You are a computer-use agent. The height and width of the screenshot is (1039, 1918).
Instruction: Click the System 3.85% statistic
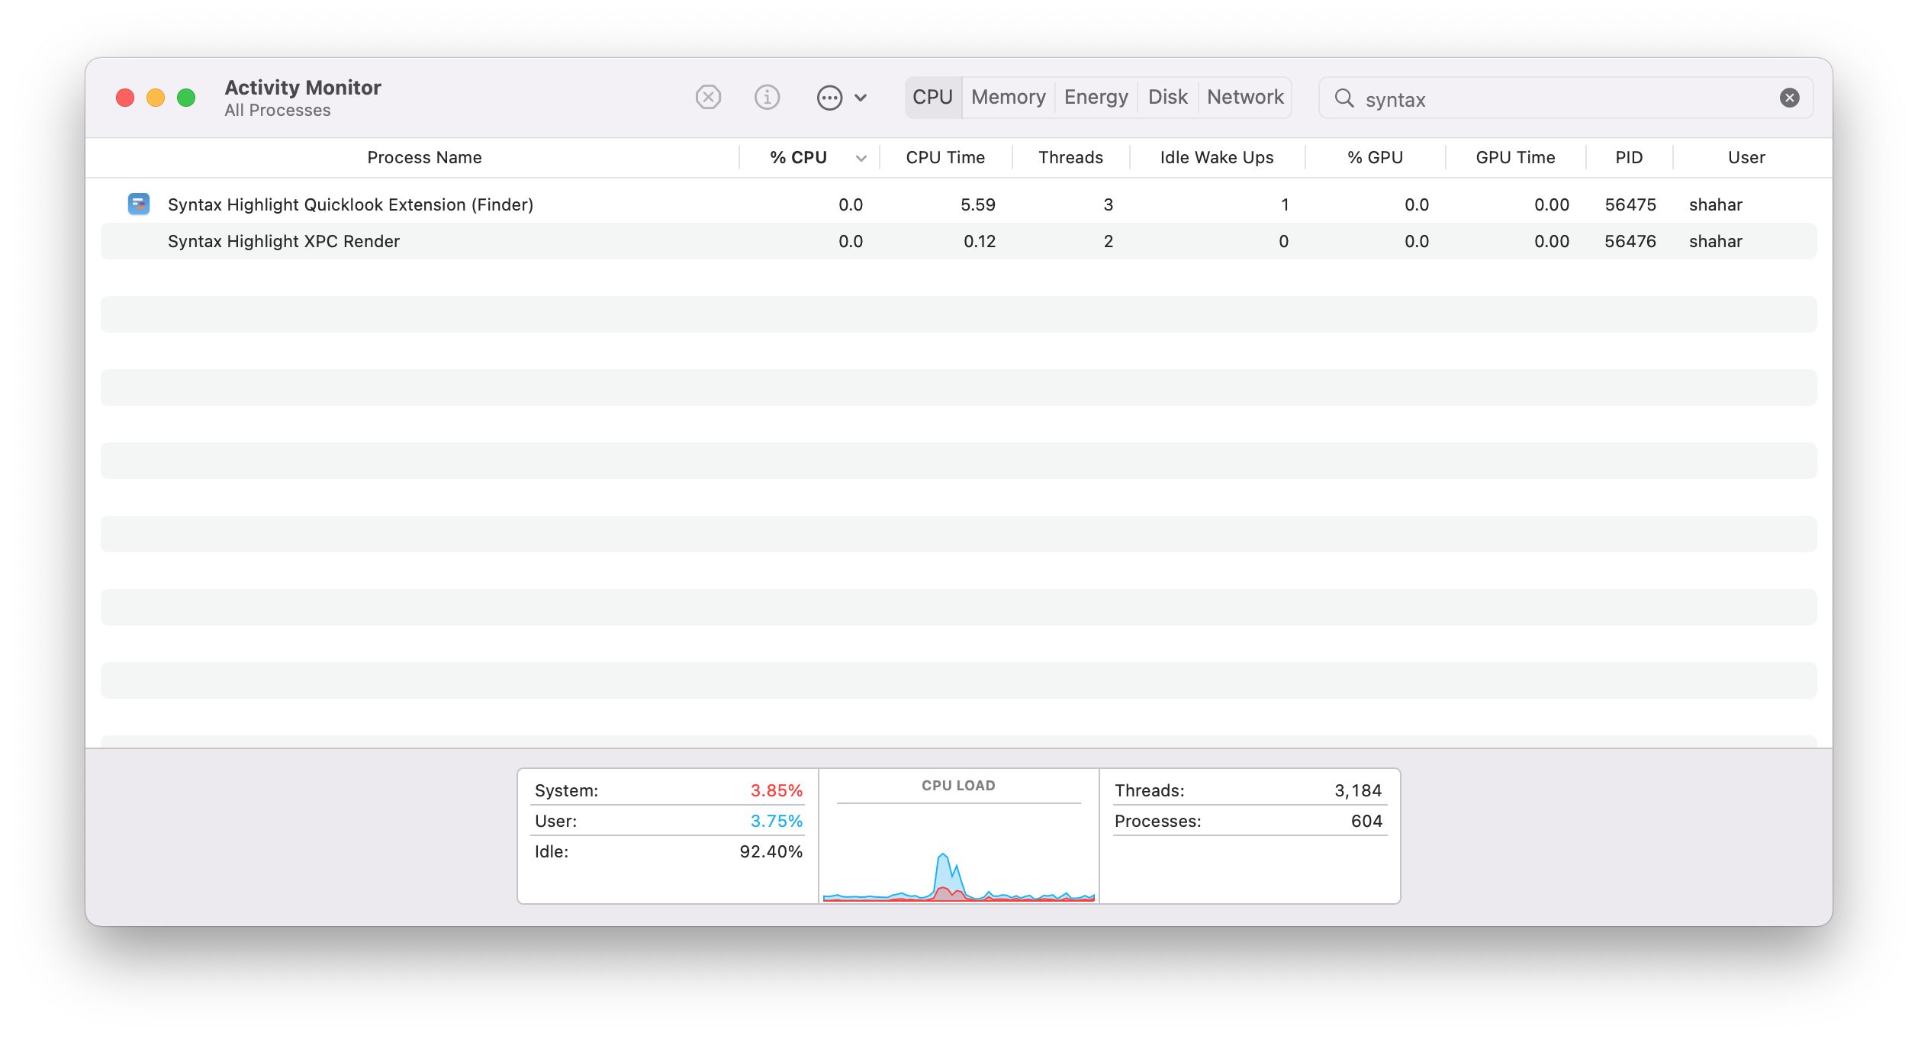668,790
